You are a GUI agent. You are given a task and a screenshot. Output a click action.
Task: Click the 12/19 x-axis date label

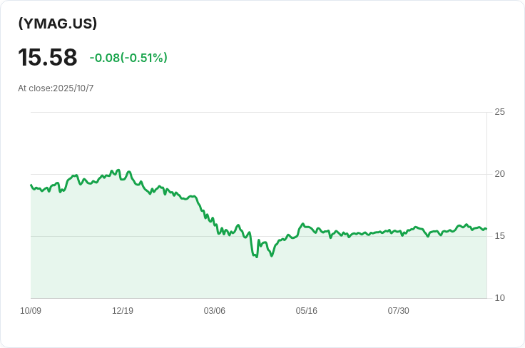123,311
